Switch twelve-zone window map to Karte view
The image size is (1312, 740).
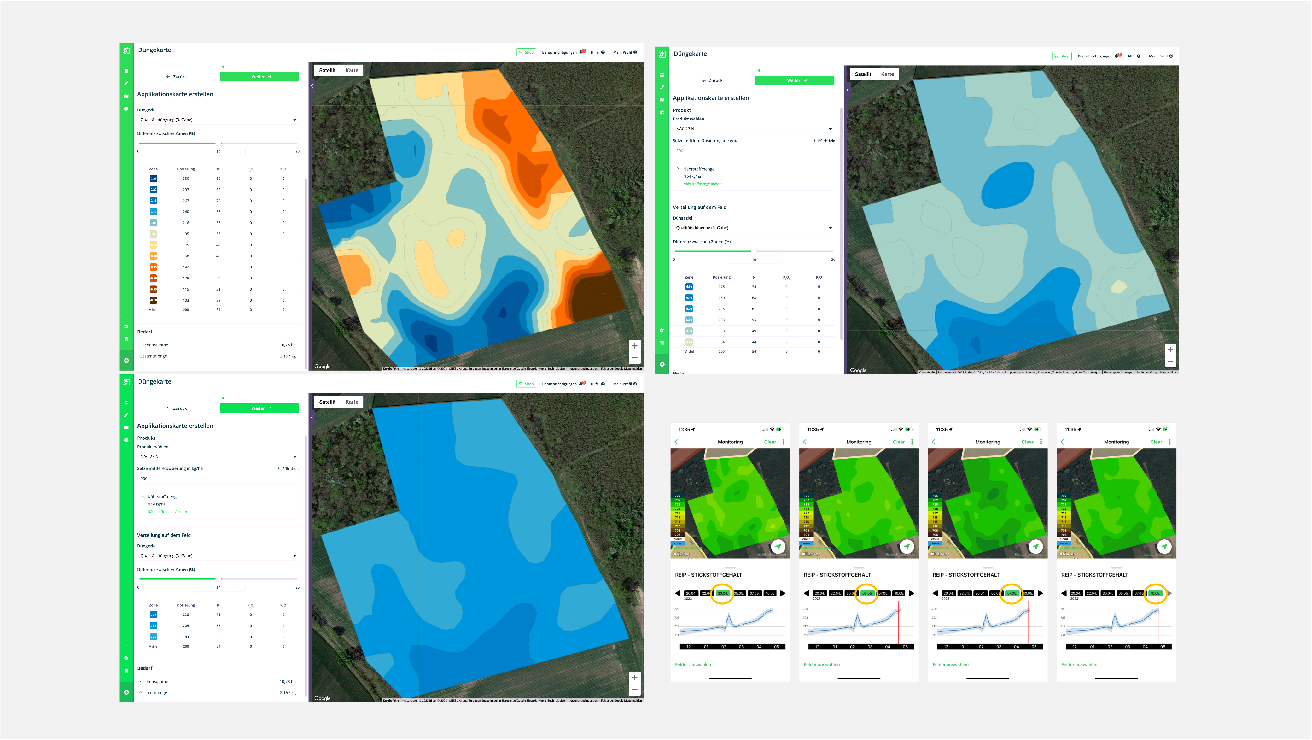coord(352,70)
